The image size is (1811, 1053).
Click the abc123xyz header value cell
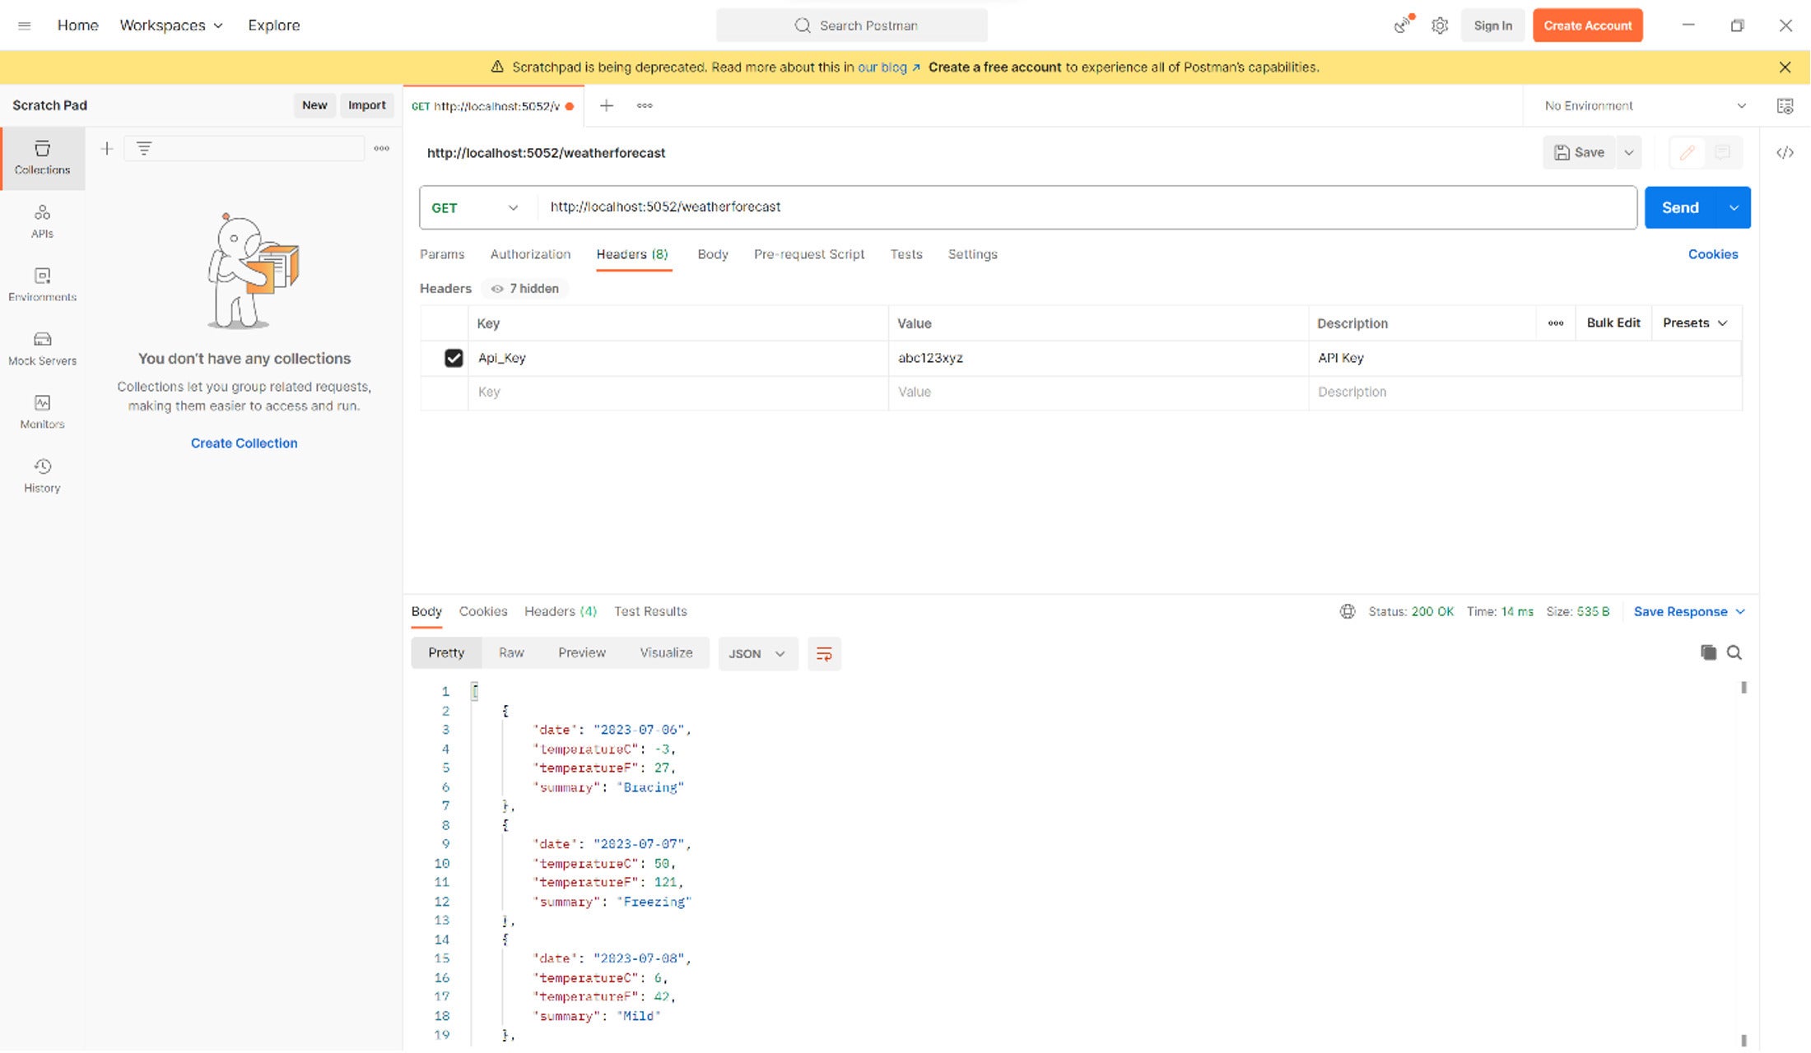click(1098, 358)
